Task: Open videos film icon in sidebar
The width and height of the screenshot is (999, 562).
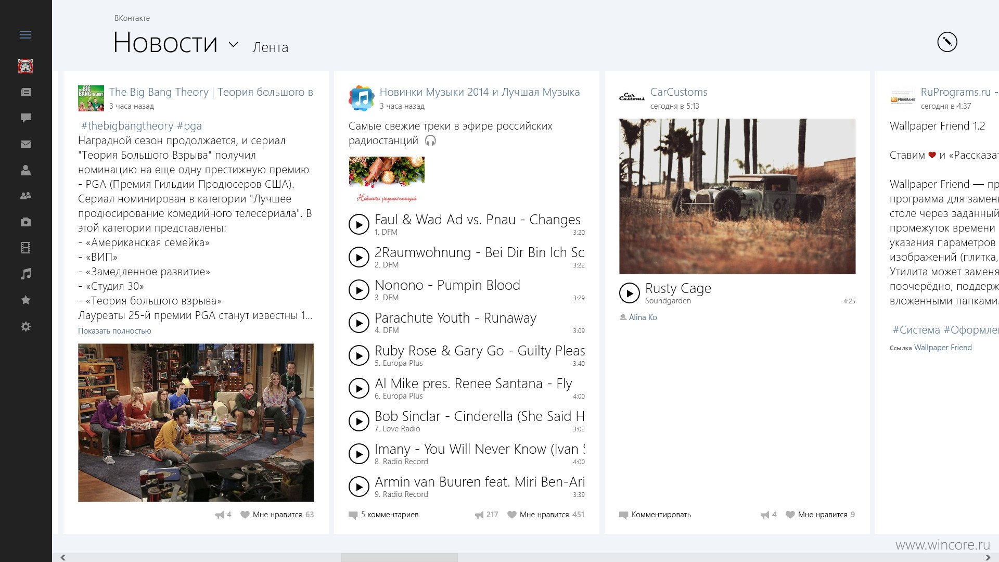Action: point(25,248)
